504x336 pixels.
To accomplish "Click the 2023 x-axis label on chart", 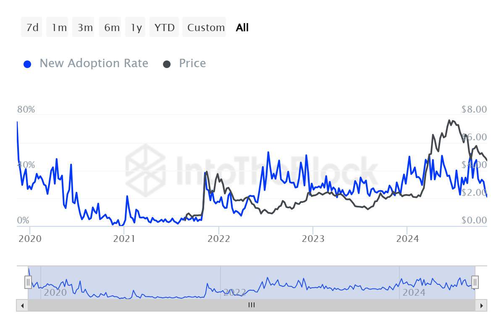I will [x=312, y=239].
